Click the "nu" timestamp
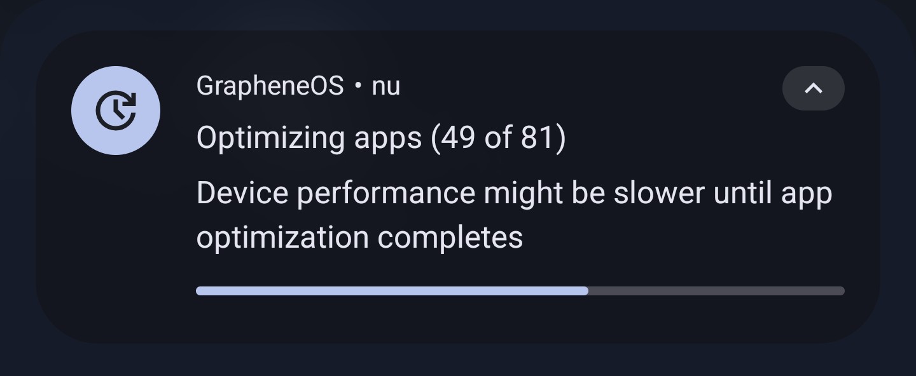916x376 pixels. pos(385,86)
